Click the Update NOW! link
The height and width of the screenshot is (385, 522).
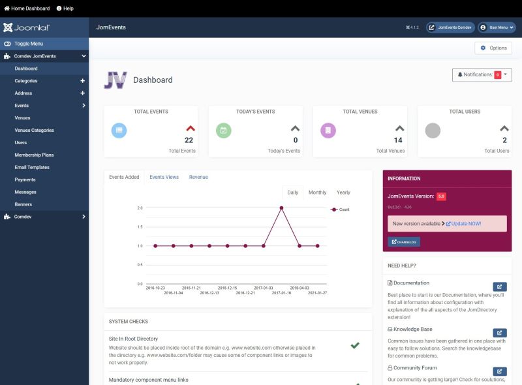click(x=467, y=223)
